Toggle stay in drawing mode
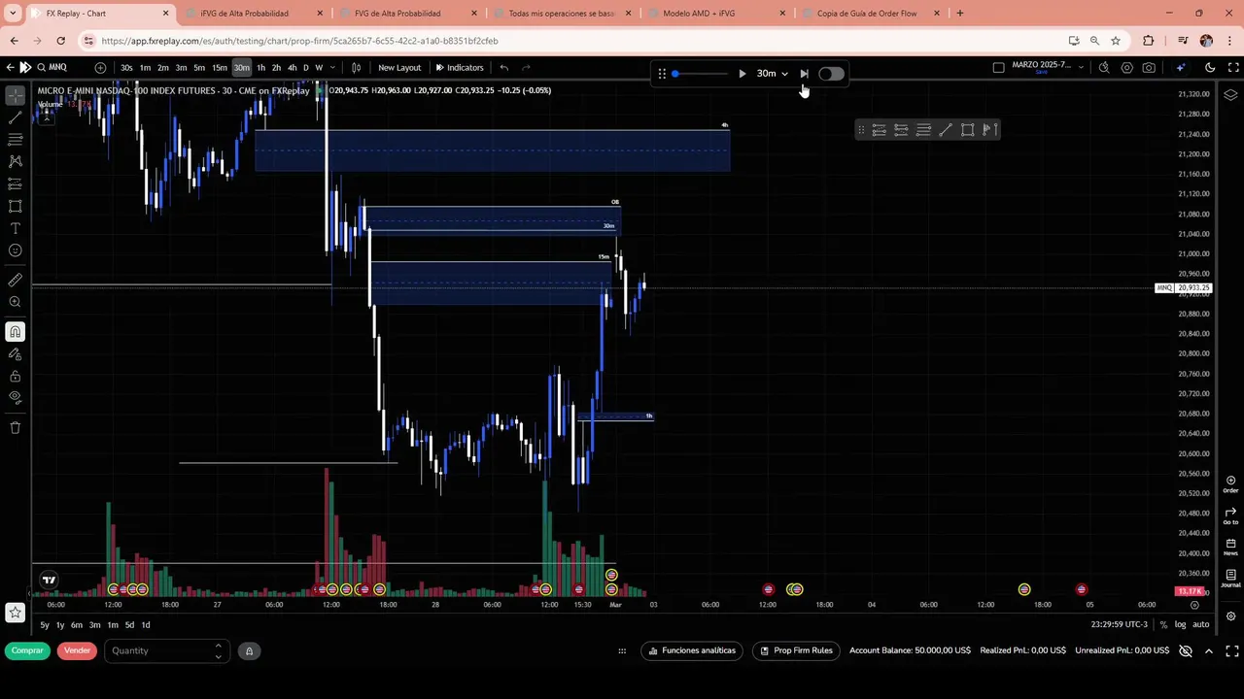Screen dimensions: 1244x699 (15, 354)
